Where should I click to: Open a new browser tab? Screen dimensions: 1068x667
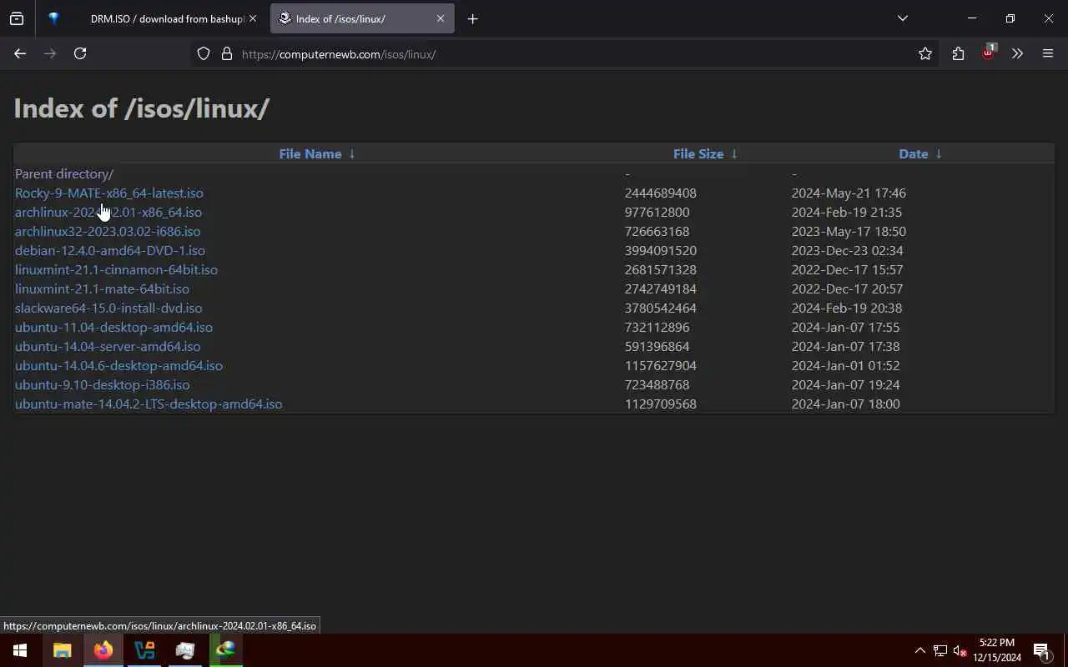[x=473, y=18]
